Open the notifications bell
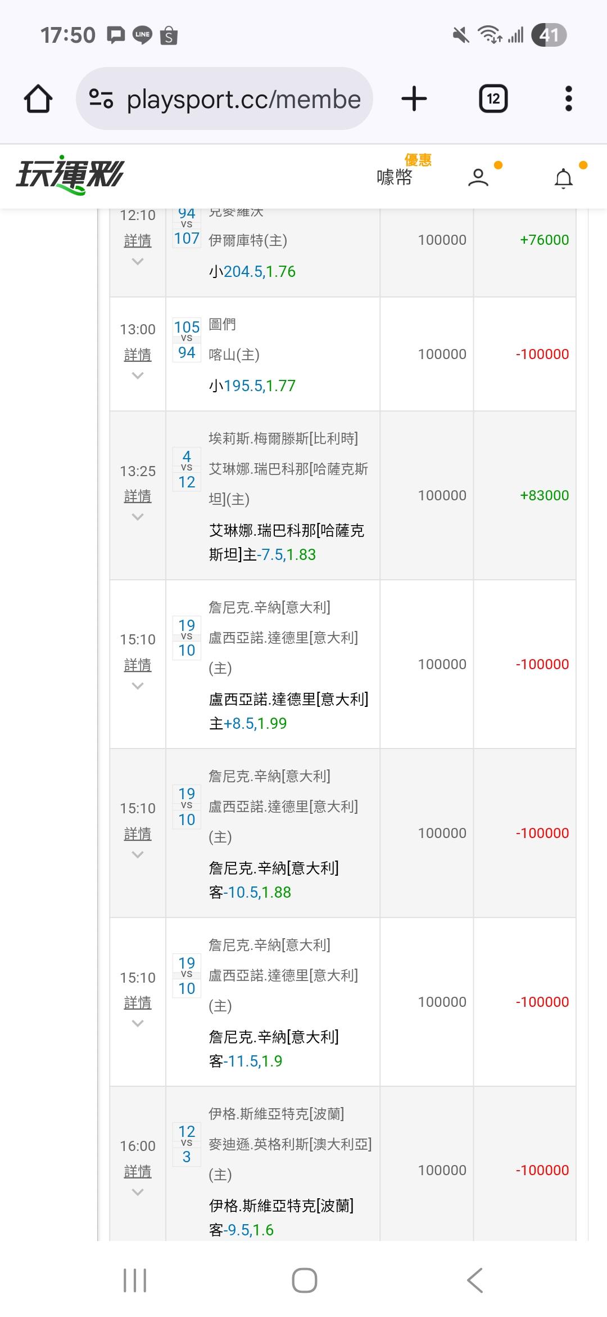Screen dimensions: 607x1317 pyautogui.click(x=563, y=179)
